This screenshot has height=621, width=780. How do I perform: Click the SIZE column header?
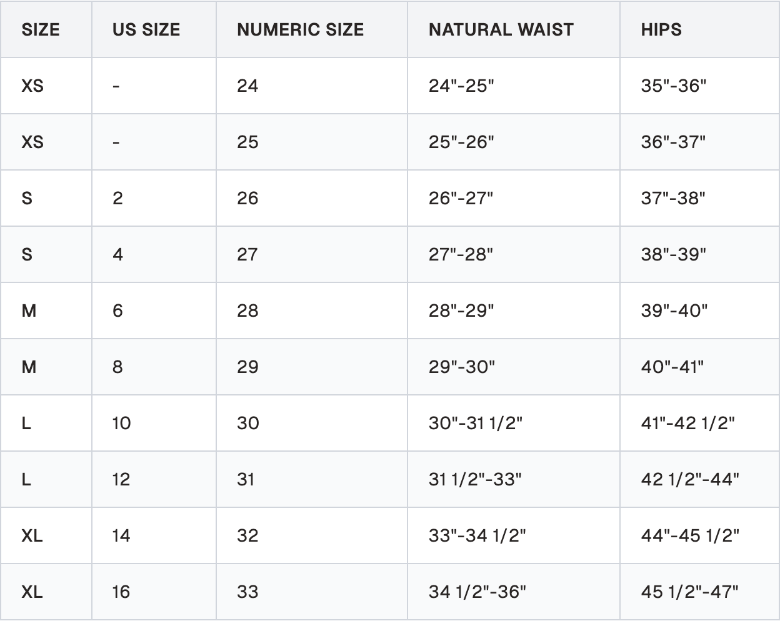pyautogui.click(x=46, y=29)
